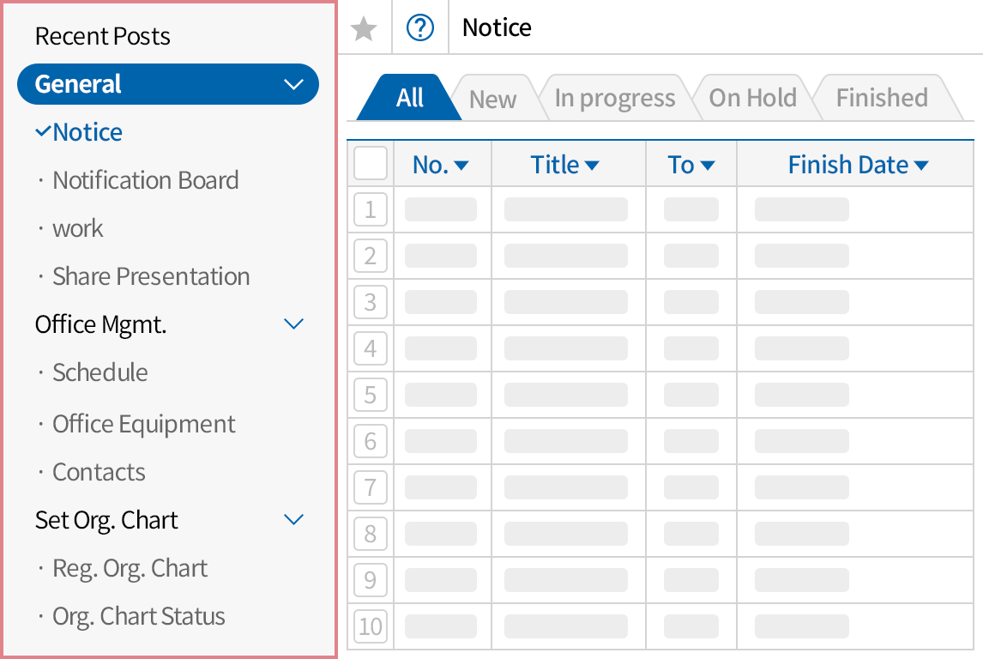Sort by Finish Date using its dropdown arrow

pyautogui.click(x=920, y=164)
